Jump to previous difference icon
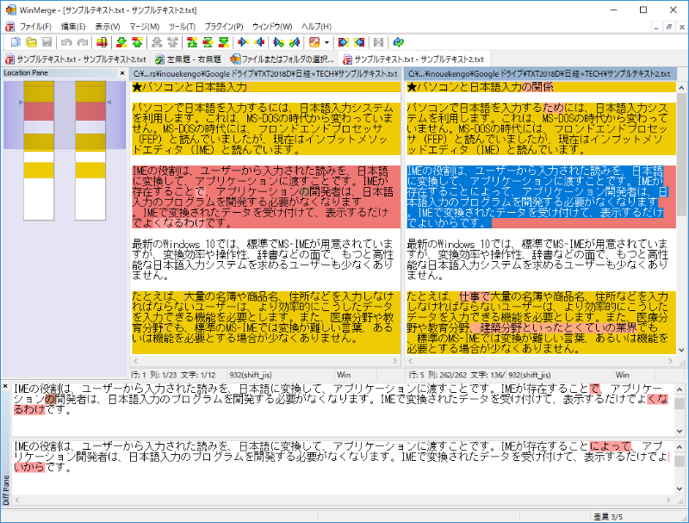The height and width of the screenshot is (523, 689). (x=138, y=42)
